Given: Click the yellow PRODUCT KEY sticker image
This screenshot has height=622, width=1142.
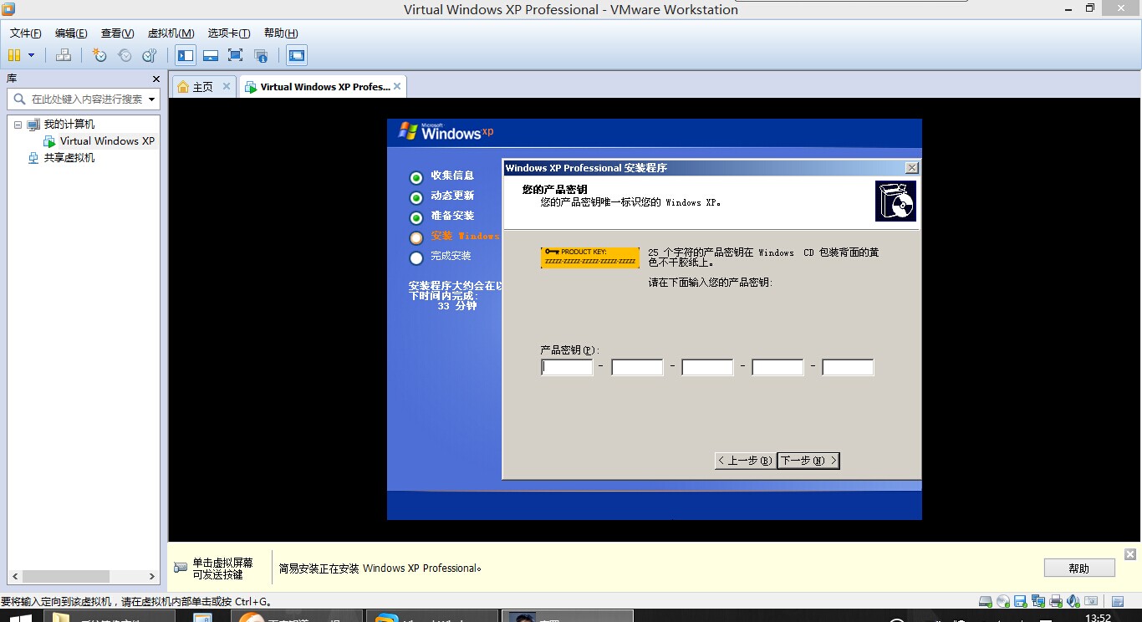Looking at the screenshot, I should [x=590, y=257].
